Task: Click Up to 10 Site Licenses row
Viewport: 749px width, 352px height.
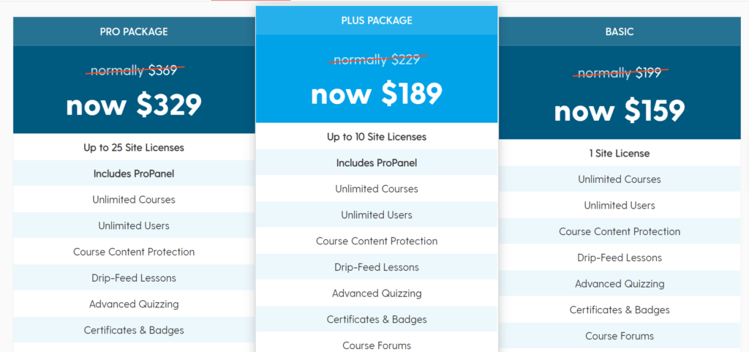Action: click(x=377, y=137)
